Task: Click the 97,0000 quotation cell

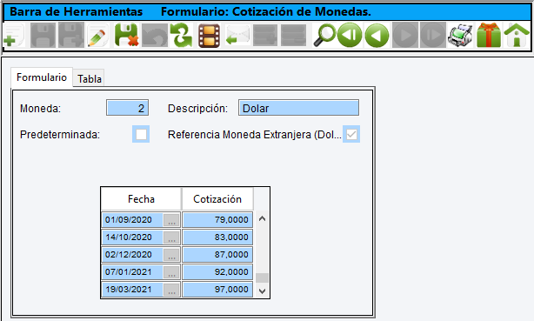Action: pyautogui.click(x=217, y=290)
